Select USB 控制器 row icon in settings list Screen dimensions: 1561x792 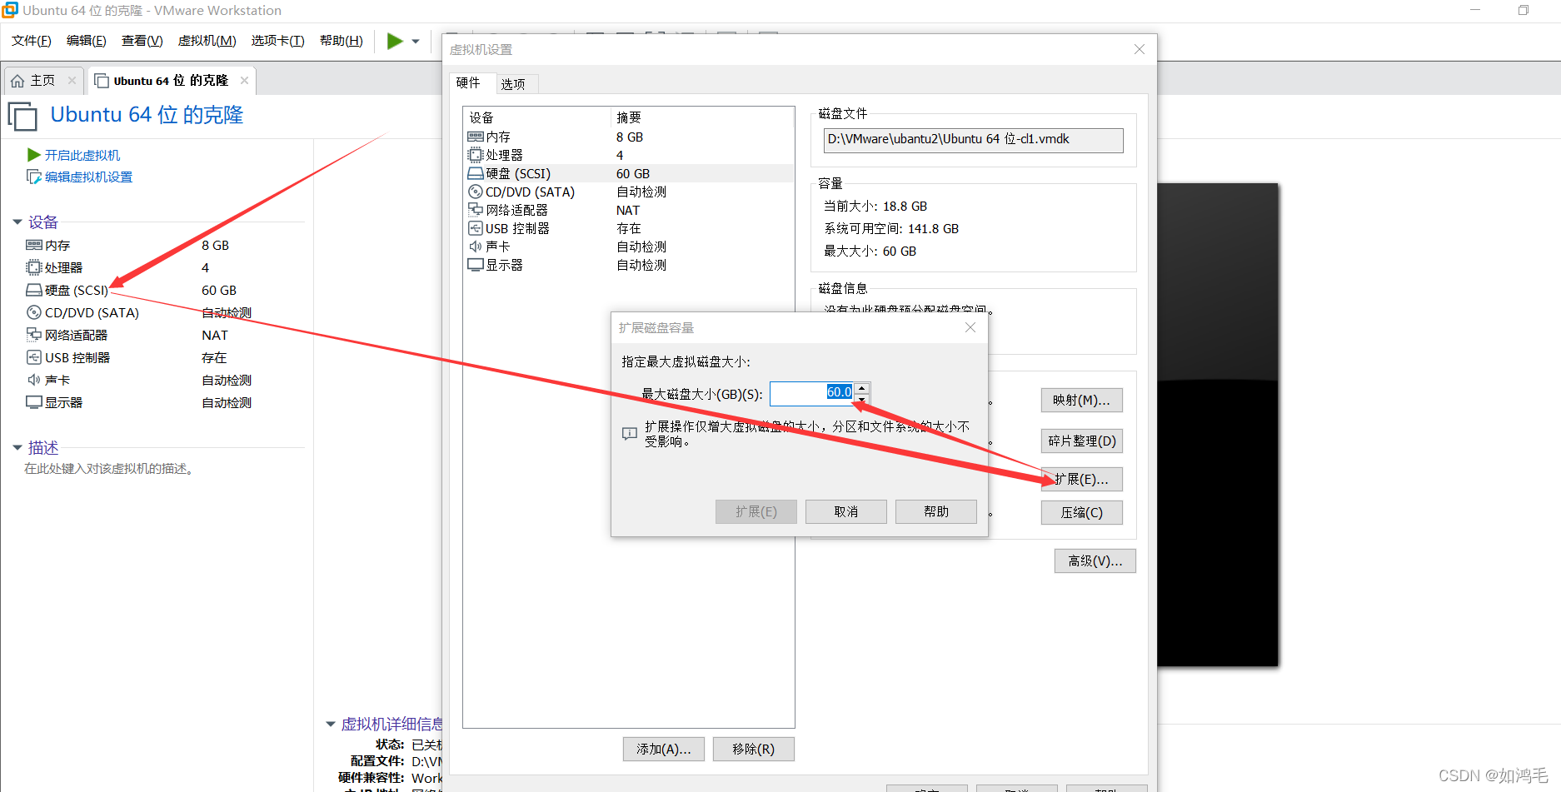coord(476,228)
